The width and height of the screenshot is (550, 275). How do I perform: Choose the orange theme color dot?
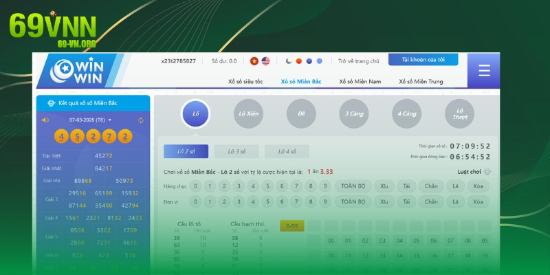(299, 61)
